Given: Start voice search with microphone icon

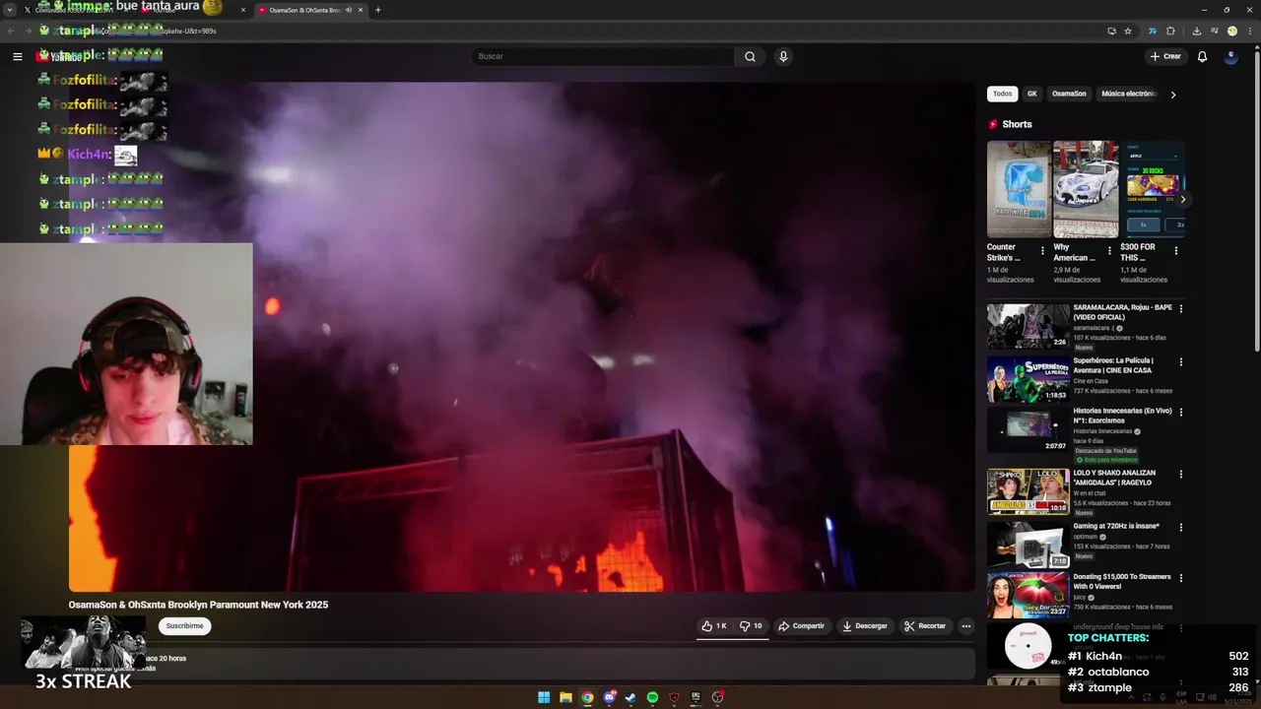Looking at the screenshot, I should pyautogui.click(x=783, y=56).
